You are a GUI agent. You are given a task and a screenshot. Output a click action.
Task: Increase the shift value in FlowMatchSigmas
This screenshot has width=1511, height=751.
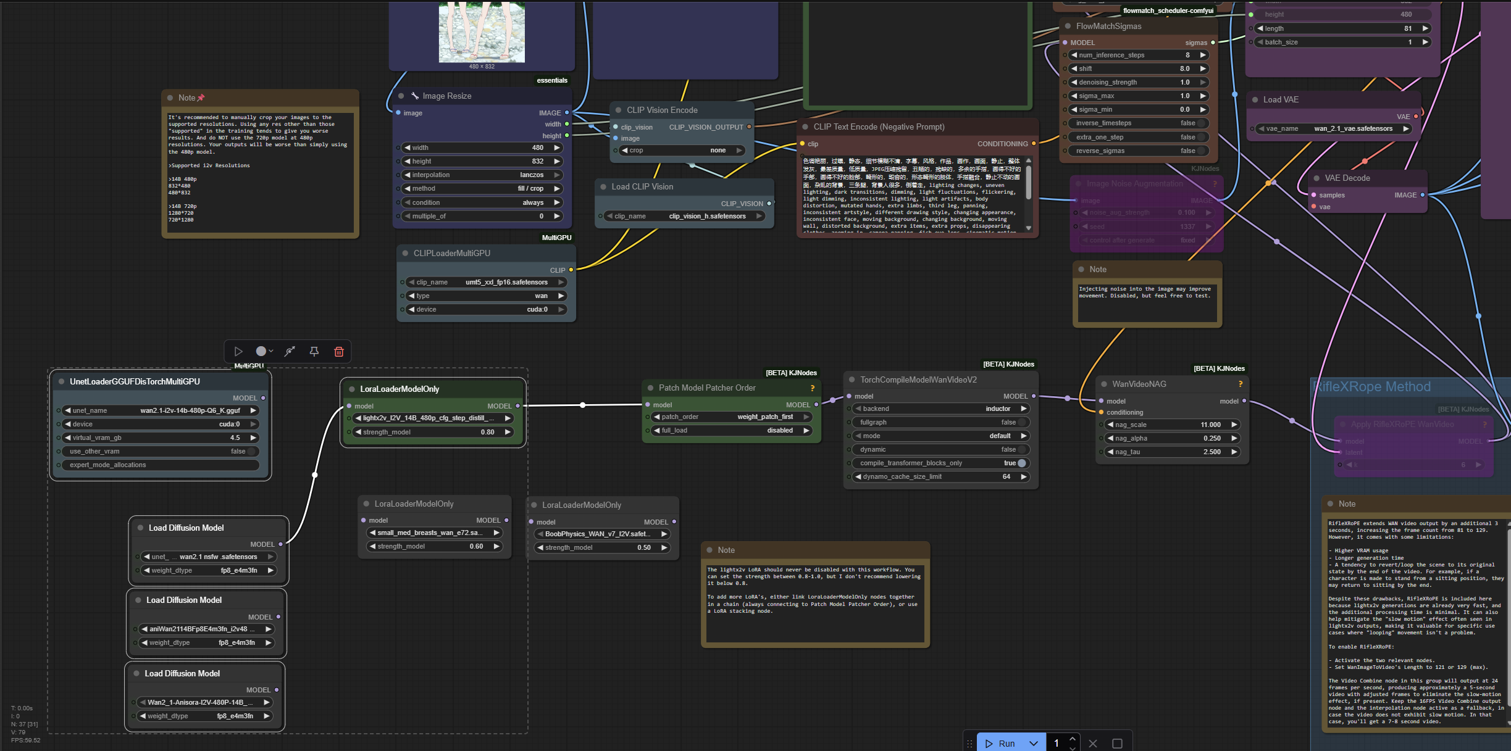click(1203, 69)
